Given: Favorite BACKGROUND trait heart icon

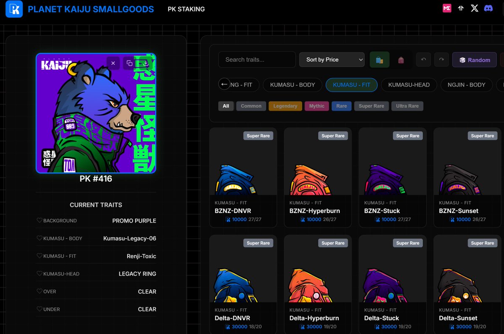Looking at the screenshot, I should click(39, 221).
